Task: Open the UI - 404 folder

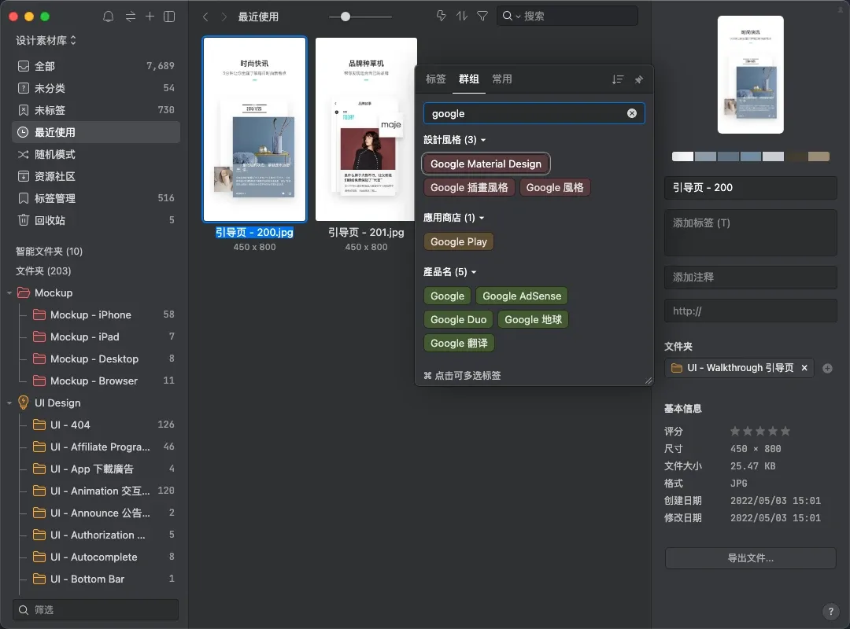Action: [x=103, y=425]
